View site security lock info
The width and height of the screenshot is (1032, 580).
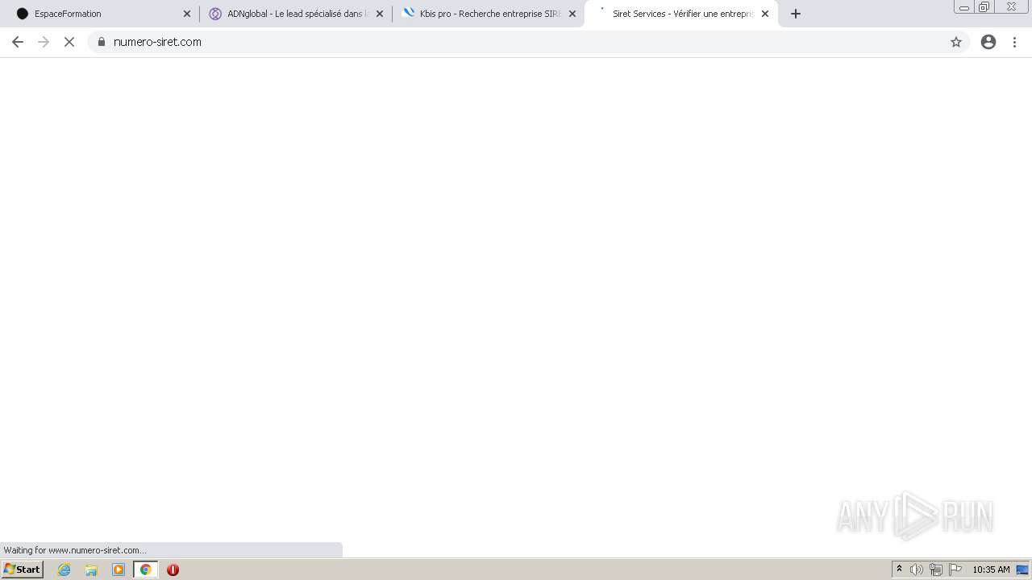point(102,42)
